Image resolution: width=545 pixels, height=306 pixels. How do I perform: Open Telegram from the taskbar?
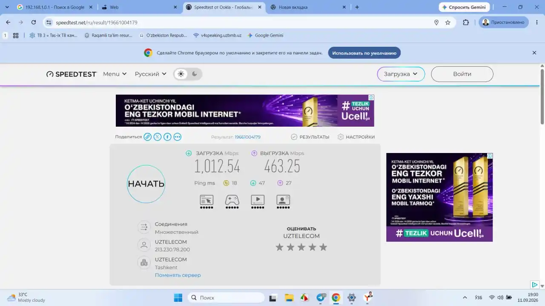(321, 297)
